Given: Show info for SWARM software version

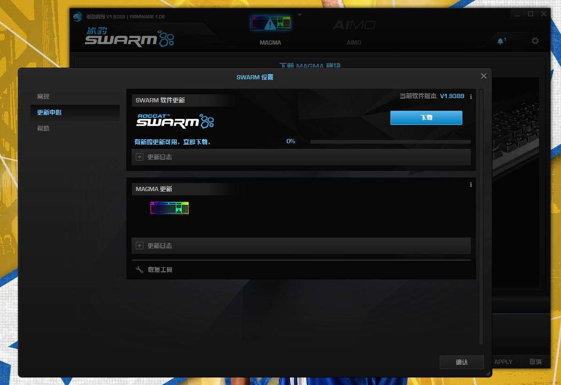Looking at the screenshot, I should point(471,97).
